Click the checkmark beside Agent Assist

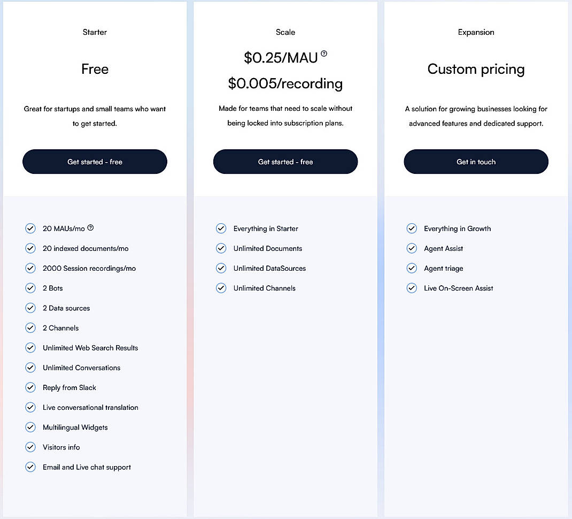click(412, 248)
